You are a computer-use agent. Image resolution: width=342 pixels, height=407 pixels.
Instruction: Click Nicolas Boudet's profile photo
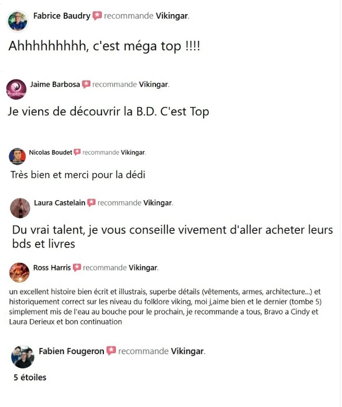[x=17, y=156]
